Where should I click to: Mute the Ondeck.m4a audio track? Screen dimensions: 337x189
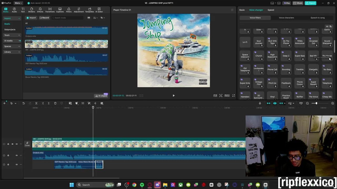click(16, 155)
